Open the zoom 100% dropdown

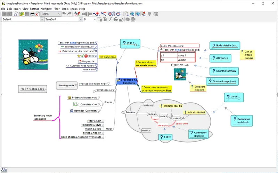[59, 14]
